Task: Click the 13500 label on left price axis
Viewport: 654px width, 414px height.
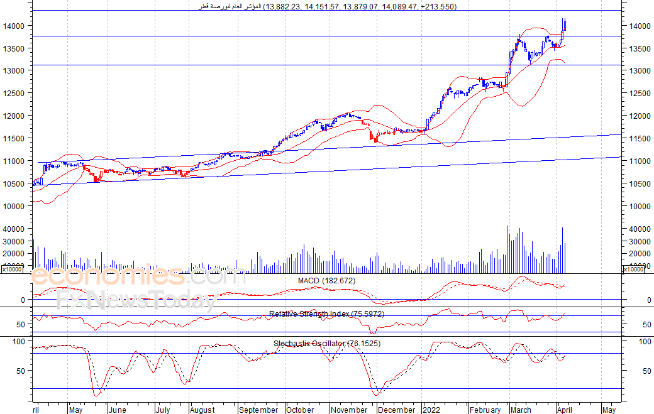Action: pos(14,48)
